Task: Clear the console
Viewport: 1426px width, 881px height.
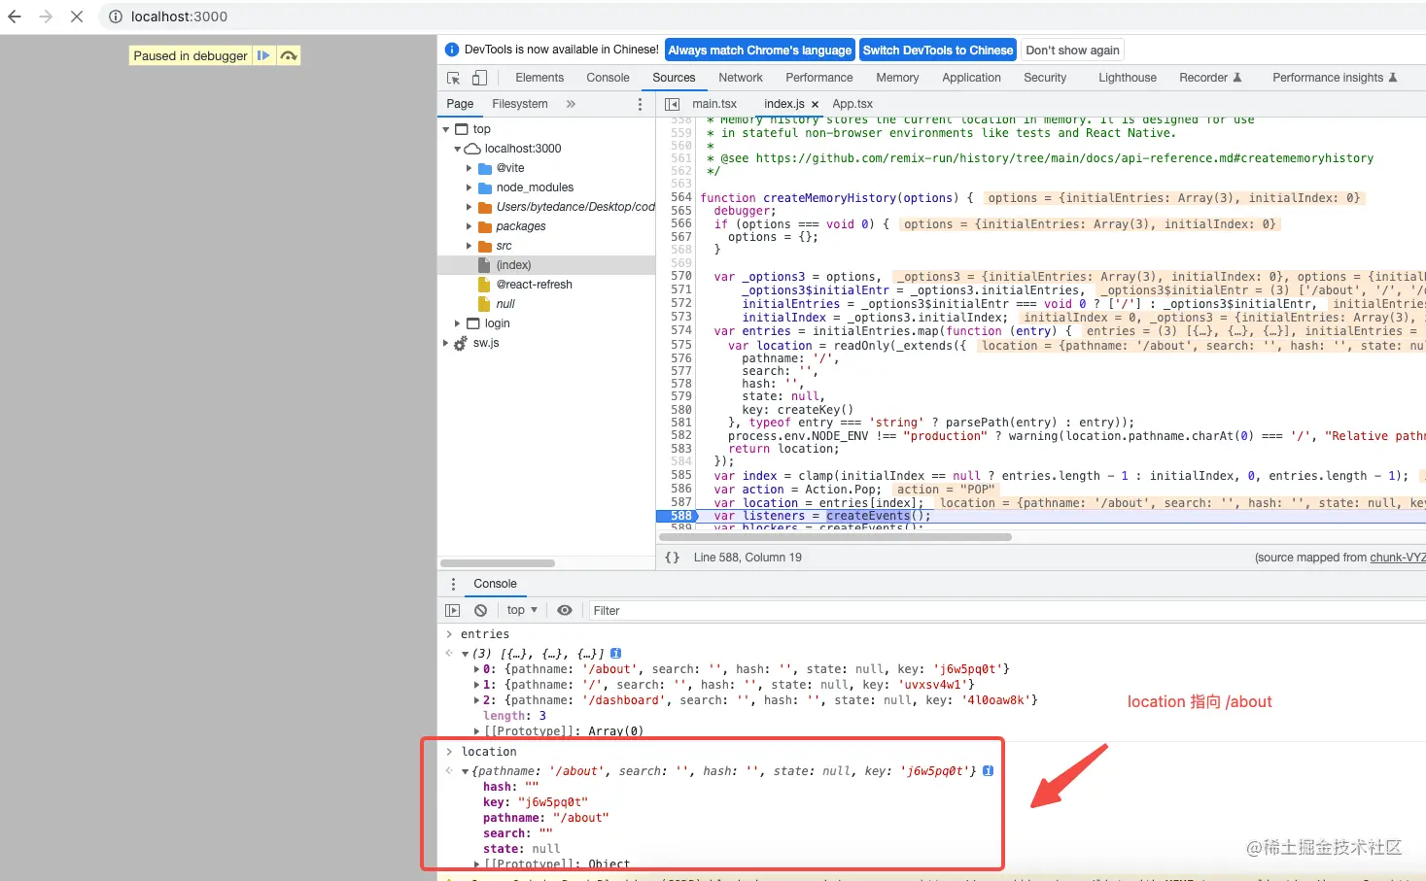Action: (x=480, y=611)
